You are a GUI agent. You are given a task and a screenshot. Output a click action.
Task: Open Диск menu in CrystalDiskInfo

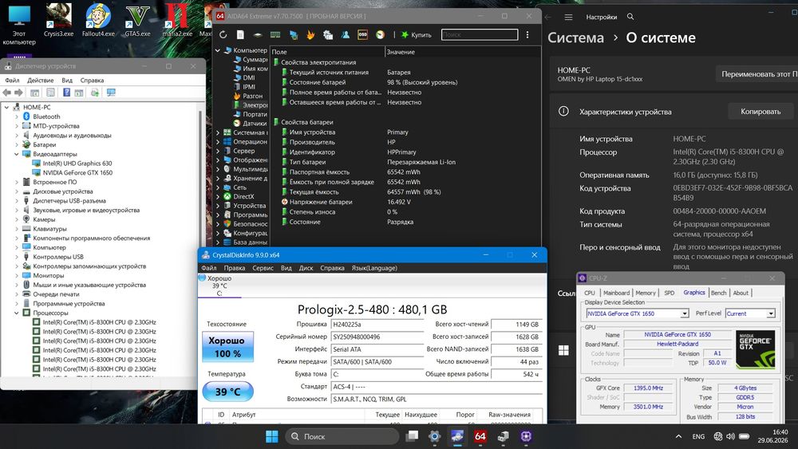pyautogui.click(x=306, y=268)
